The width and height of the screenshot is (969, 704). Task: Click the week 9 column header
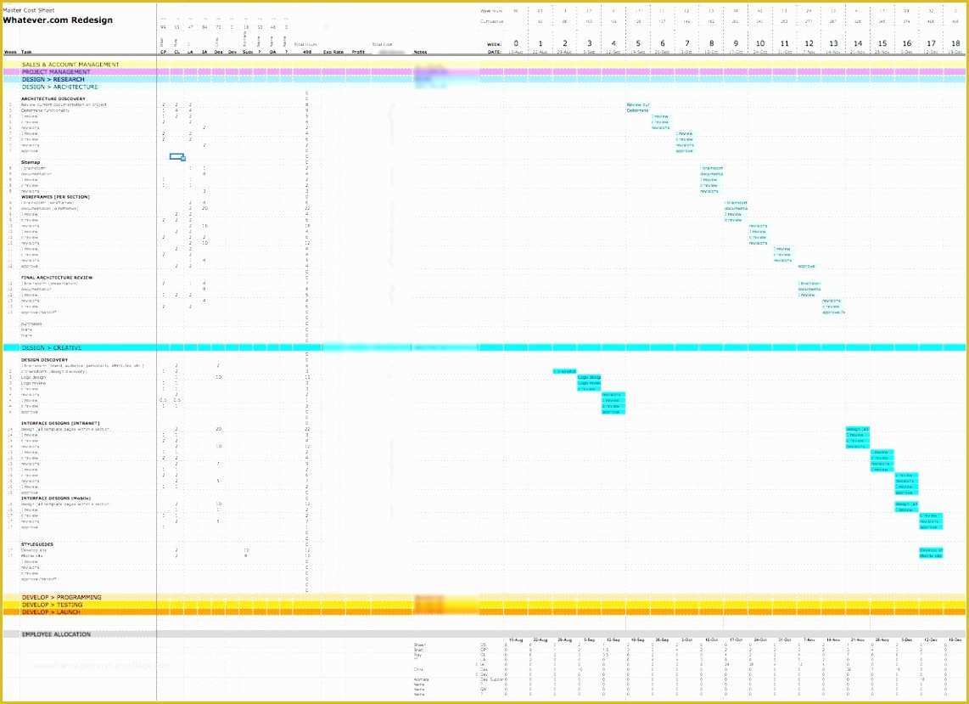736,43
